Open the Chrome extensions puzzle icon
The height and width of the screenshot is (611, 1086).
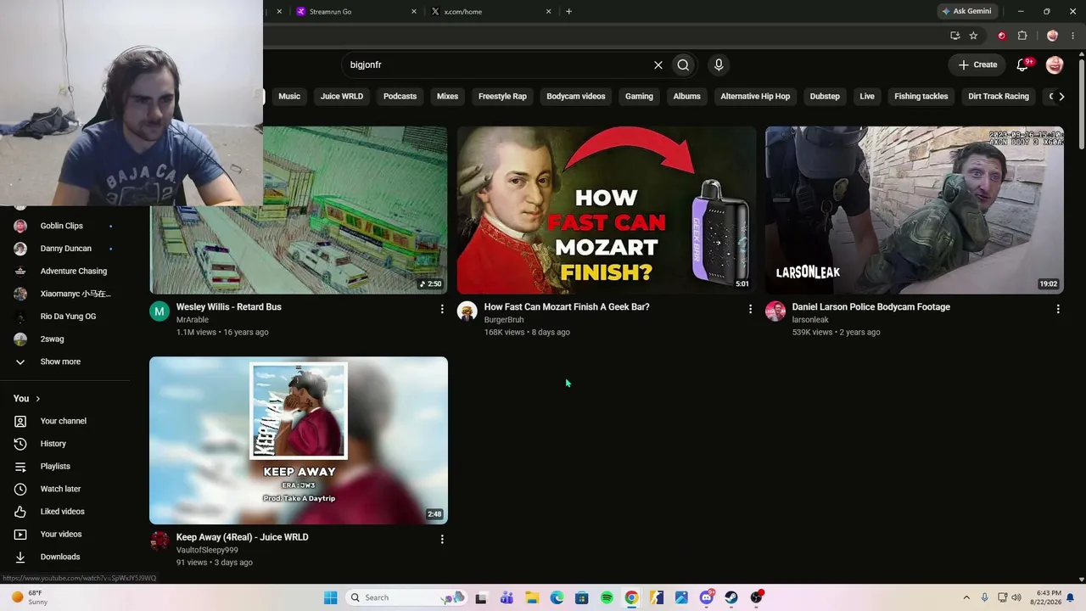[1022, 36]
